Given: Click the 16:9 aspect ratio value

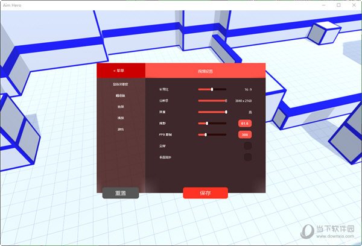Looking at the screenshot, I should [x=248, y=90].
